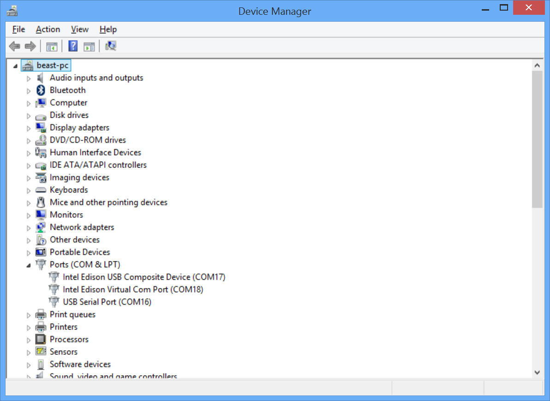Image resolution: width=550 pixels, height=401 pixels.
Task: Select USB Serial Port (COM16)
Action: coord(107,302)
